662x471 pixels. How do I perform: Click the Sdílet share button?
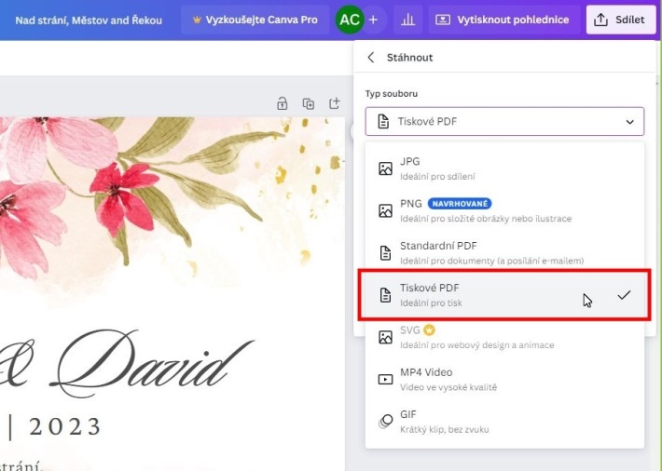621,20
